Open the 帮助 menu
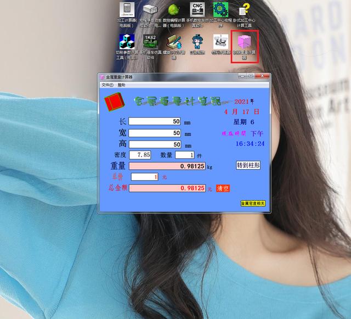The width and height of the screenshot is (351, 319). pos(121,85)
